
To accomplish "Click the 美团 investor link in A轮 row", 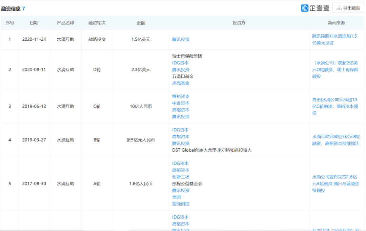I will pyautogui.click(x=177, y=197).
